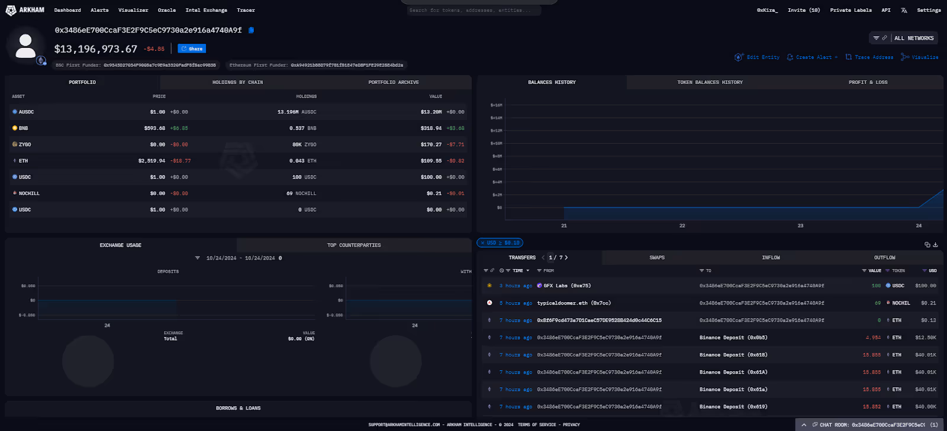Click the Visualize graph icon
Image resolution: width=947 pixels, height=431 pixels.
(904, 57)
